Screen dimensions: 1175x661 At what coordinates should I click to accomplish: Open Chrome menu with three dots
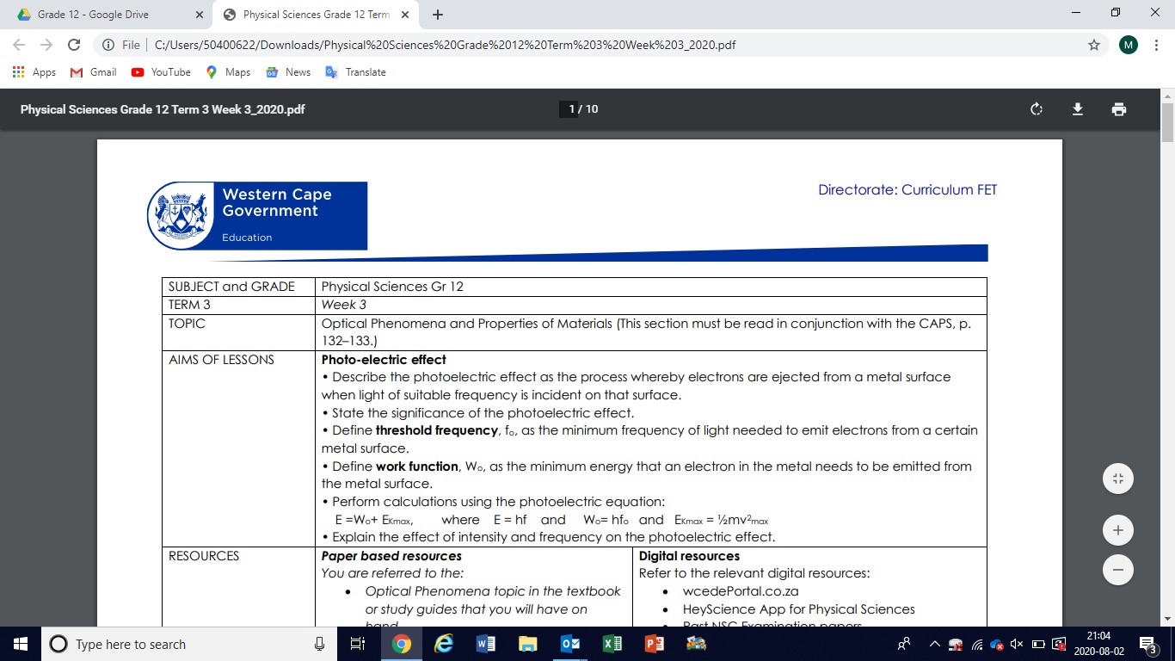[x=1156, y=45]
